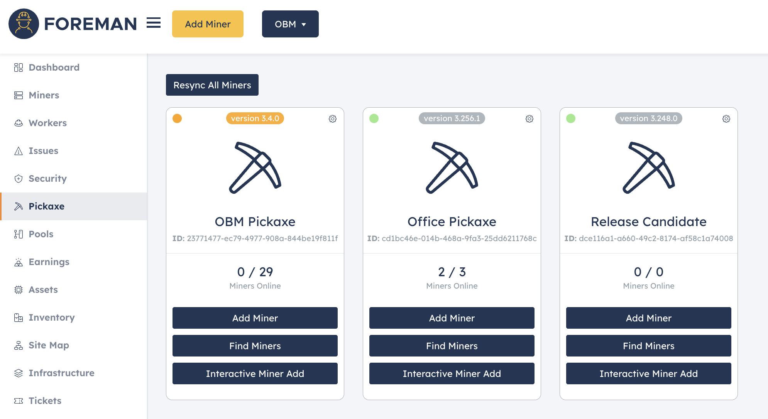The width and height of the screenshot is (768, 419).
Task: Click the Release Candidate title
Action: (649, 222)
